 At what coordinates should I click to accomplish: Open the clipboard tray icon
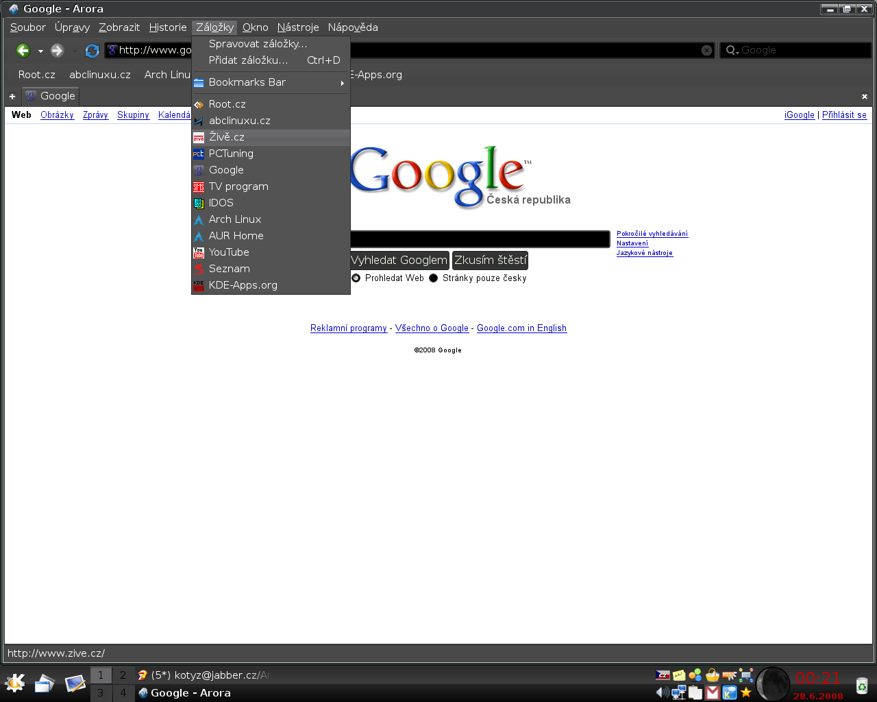click(695, 692)
